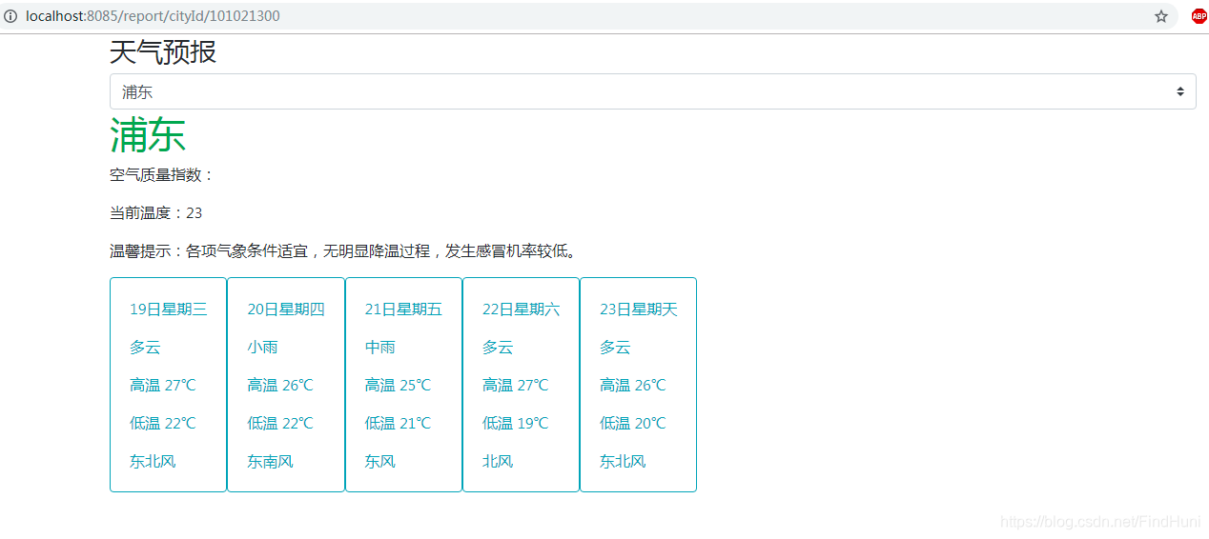Click the 21日星期五 forecast date
Image resolution: width=1209 pixels, height=539 pixels.
pos(403,309)
